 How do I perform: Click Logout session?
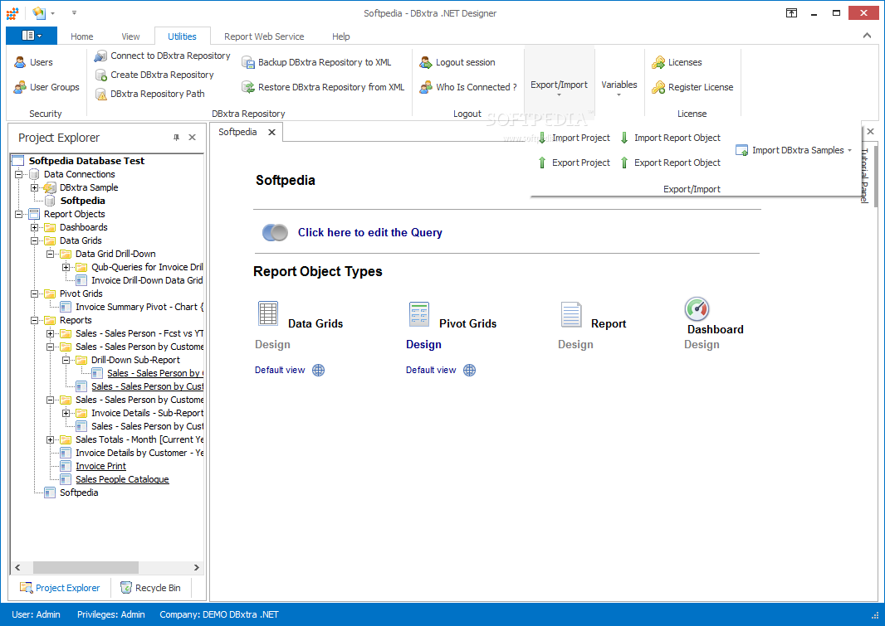pos(457,62)
